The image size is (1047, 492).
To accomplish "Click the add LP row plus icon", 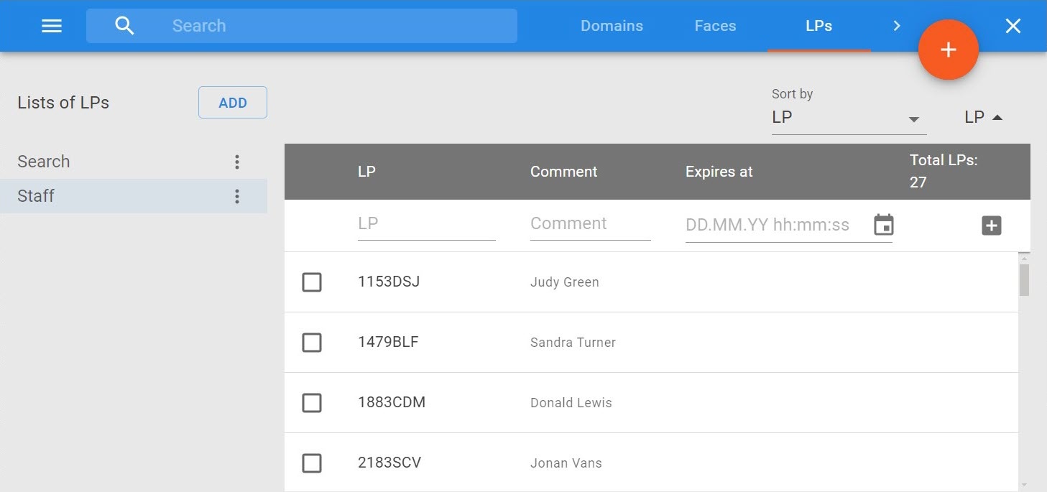I will point(991,226).
